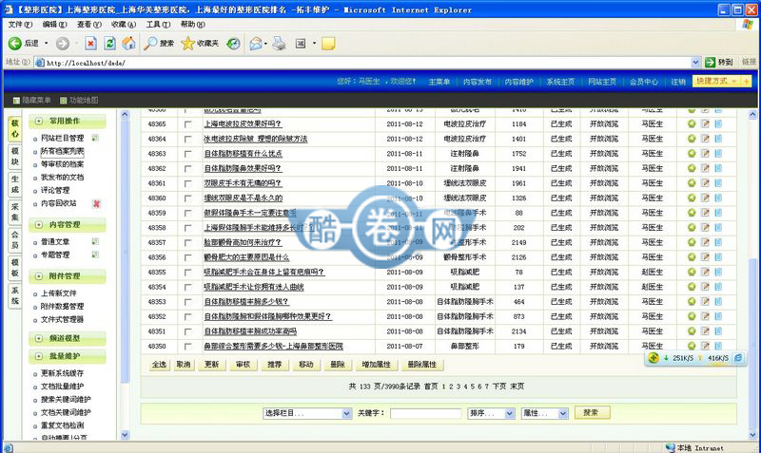
Task: Click small icon beside 专题管理
Action: 95,255
